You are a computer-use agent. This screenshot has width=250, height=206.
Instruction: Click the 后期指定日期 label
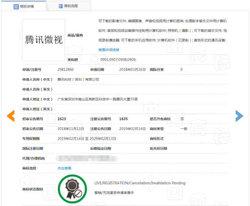(100, 149)
